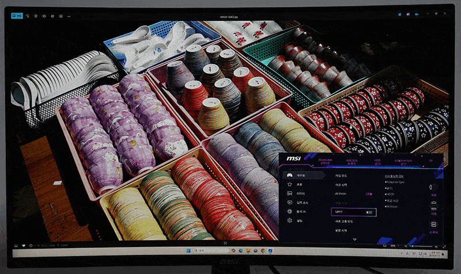Click the joystick-press button icon at OSD bottom right

[433, 224]
